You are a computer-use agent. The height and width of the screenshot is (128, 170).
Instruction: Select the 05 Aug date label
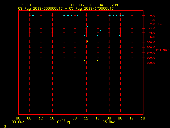109,122
